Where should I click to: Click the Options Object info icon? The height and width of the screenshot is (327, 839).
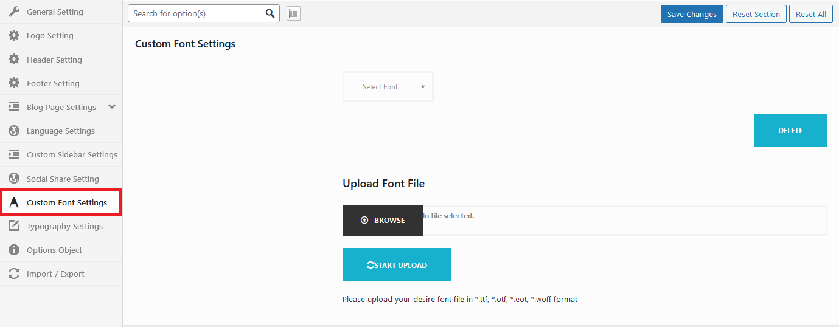click(x=14, y=250)
